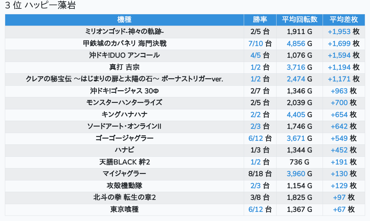The width and height of the screenshot is (370, 221).
Task: Click the クレアの秘宝伝 ボーナストリガーver. entry
Action: [x=125, y=79]
